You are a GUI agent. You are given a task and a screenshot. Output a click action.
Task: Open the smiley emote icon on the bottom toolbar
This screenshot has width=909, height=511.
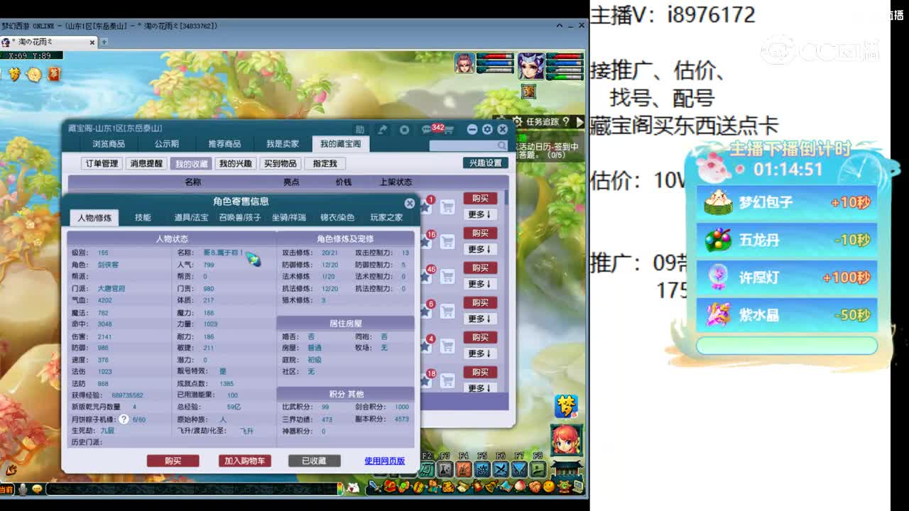coord(548,488)
